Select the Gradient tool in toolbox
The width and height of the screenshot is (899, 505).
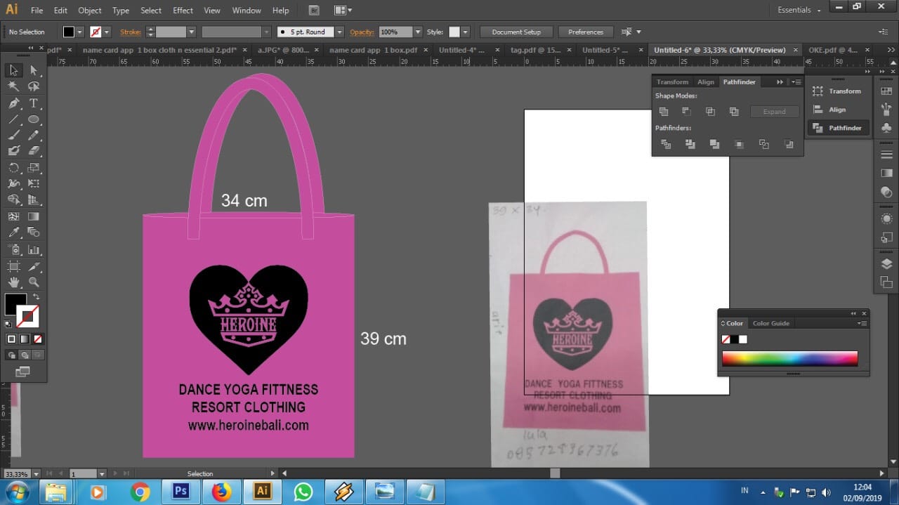click(x=33, y=216)
